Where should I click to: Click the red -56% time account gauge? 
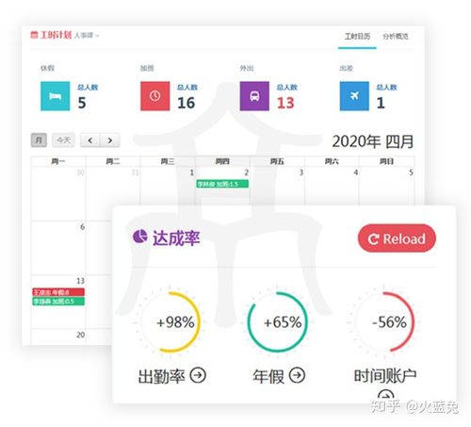click(384, 322)
